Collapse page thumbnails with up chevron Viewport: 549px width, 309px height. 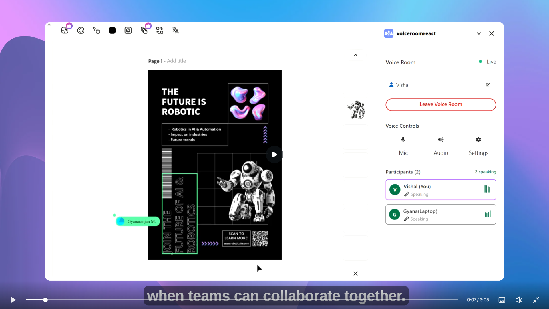[355, 55]
